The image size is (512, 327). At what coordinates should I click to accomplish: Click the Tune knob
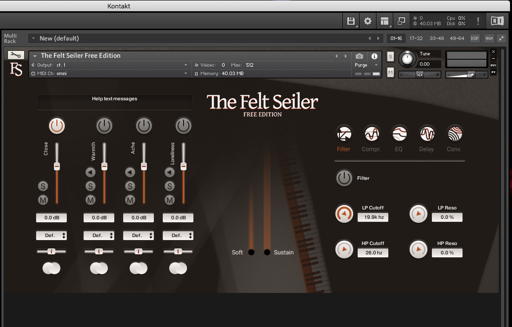[x=407, y=59]
